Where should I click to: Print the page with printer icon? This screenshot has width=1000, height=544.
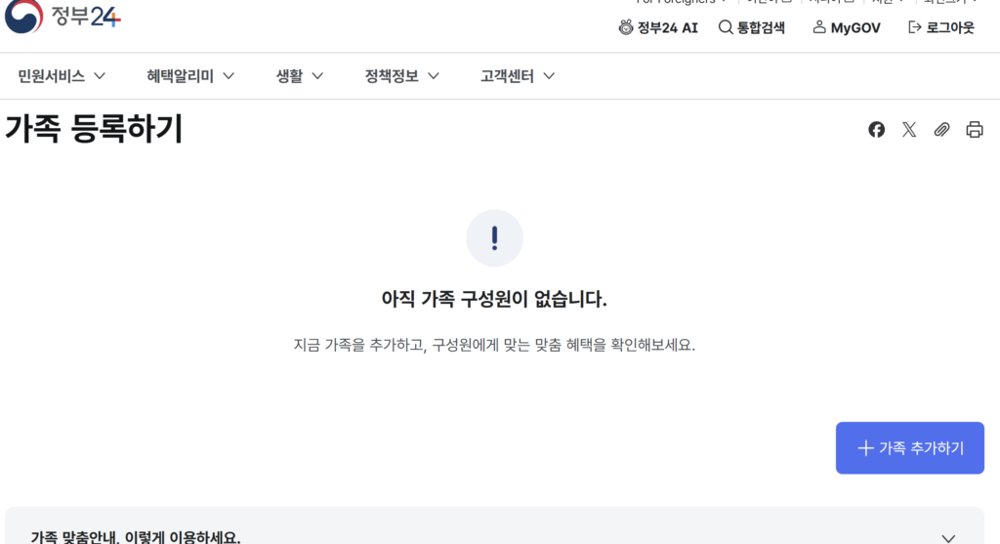(974, 130)
